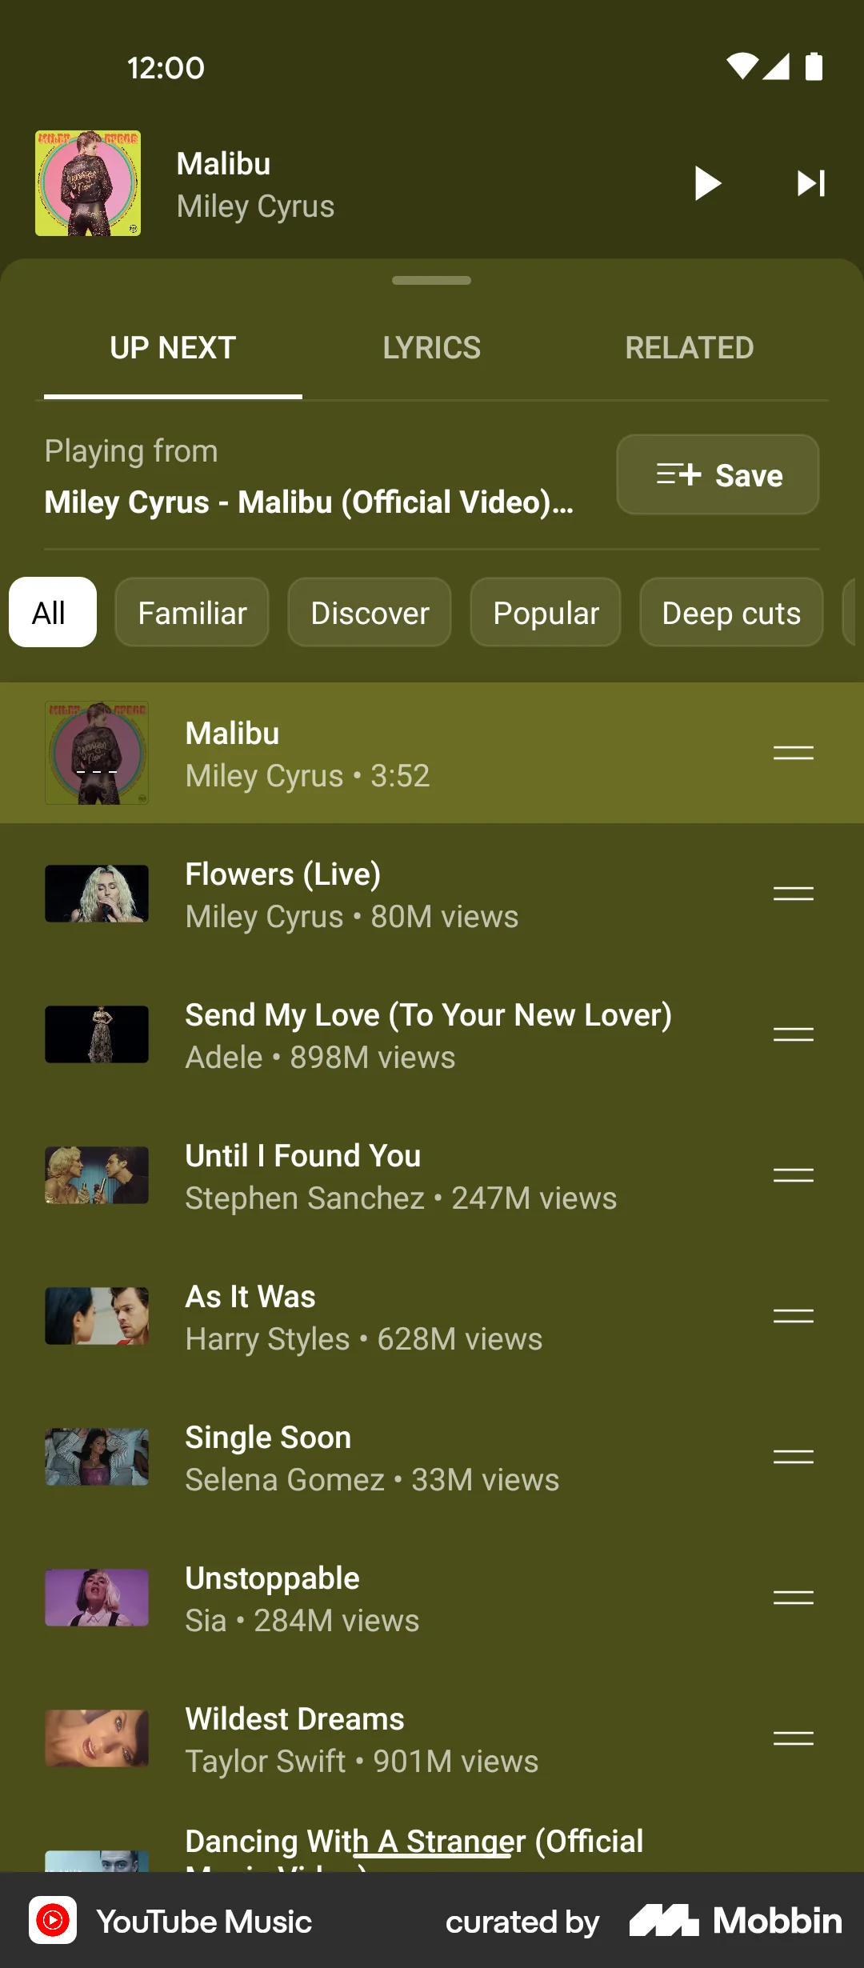The image size is (864, 1968).
Task: Collapse the queue using the drag handle bar
Action: (x=431, y=281)
